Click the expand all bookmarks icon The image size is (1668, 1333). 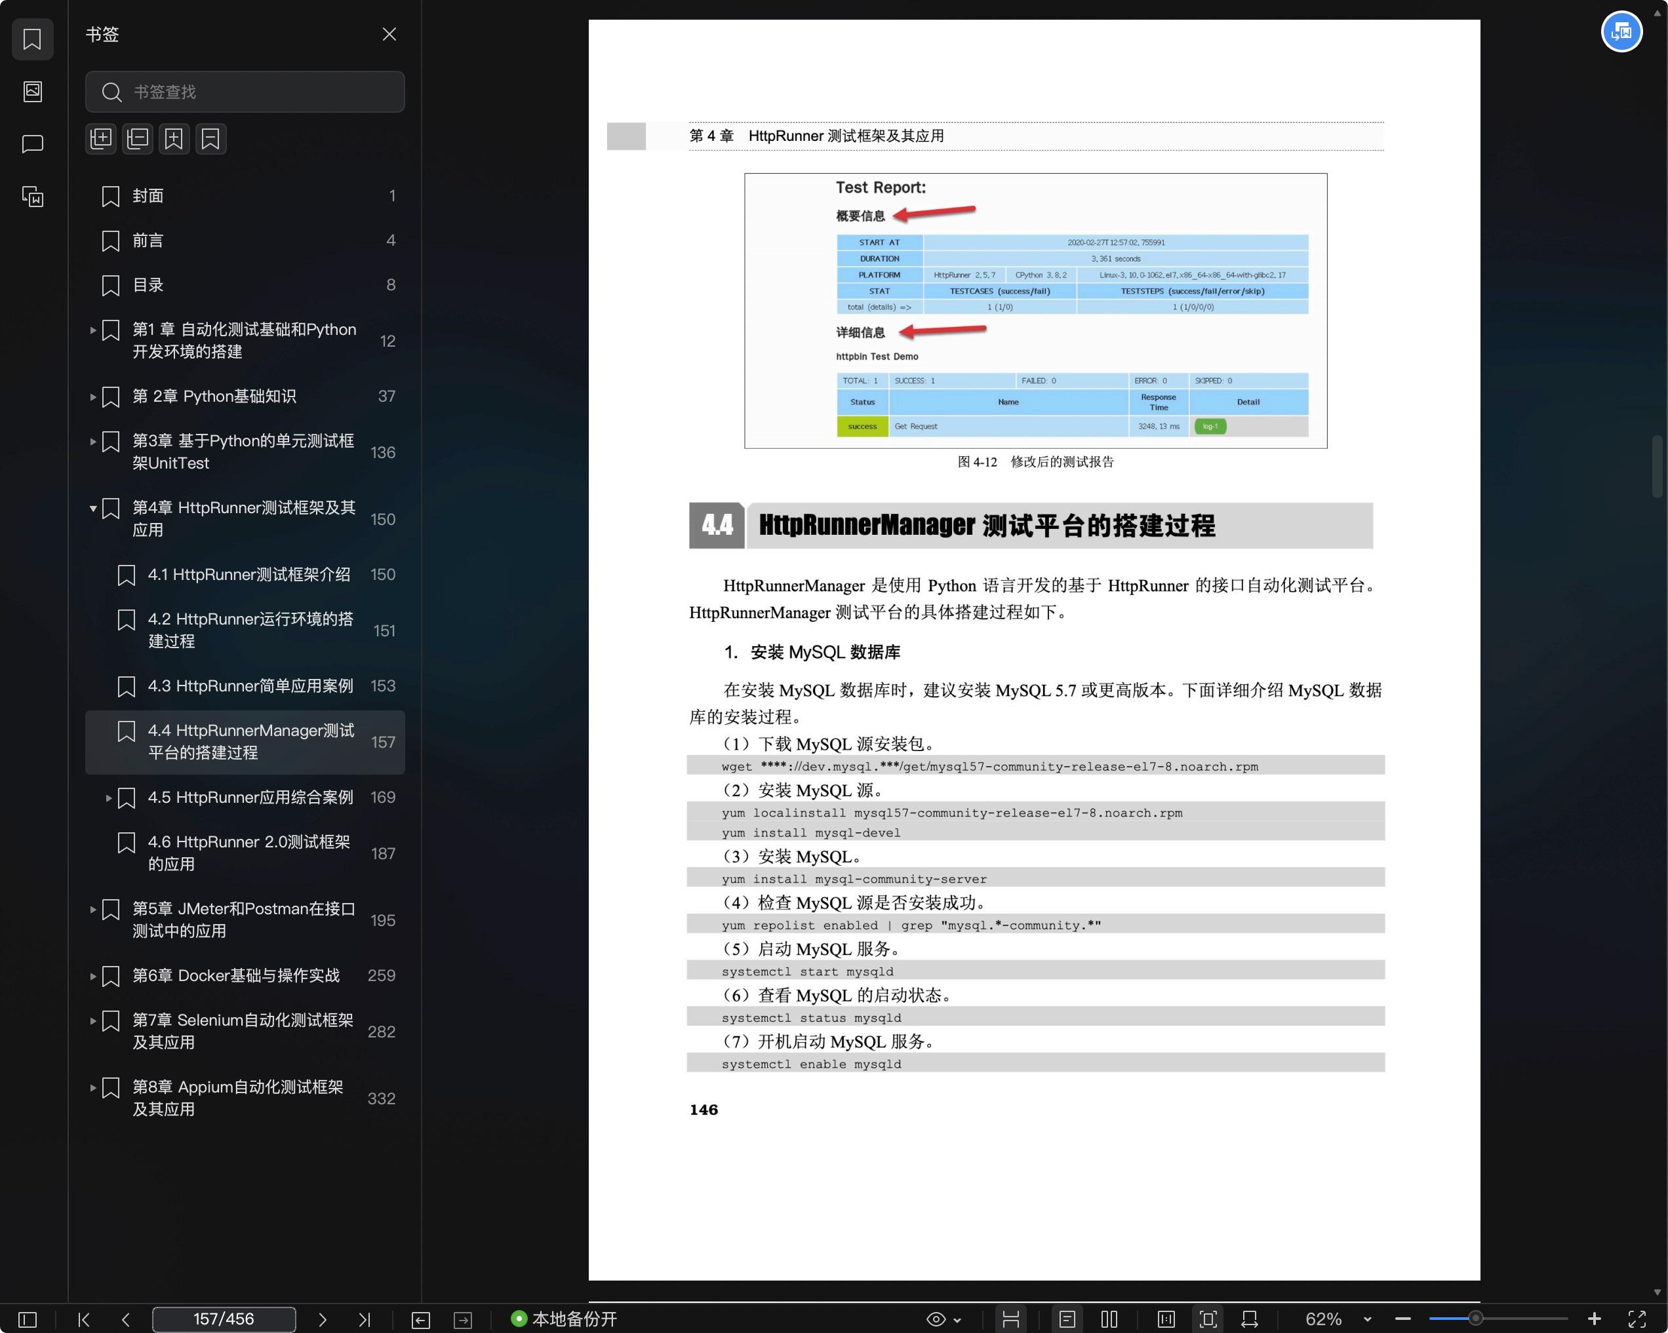tap(100, 139)
